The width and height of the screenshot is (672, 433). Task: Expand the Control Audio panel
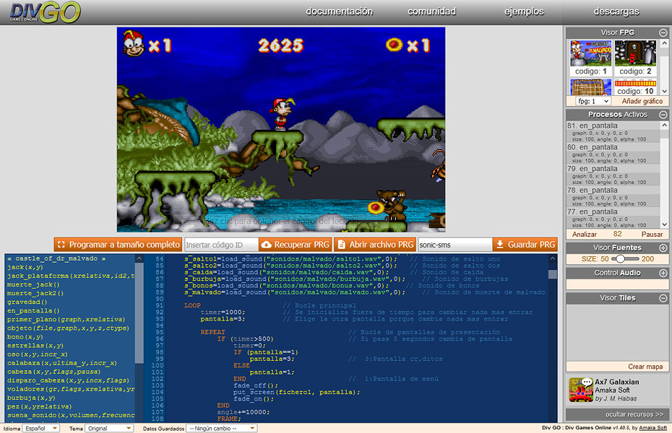click(x=663, y=273)
